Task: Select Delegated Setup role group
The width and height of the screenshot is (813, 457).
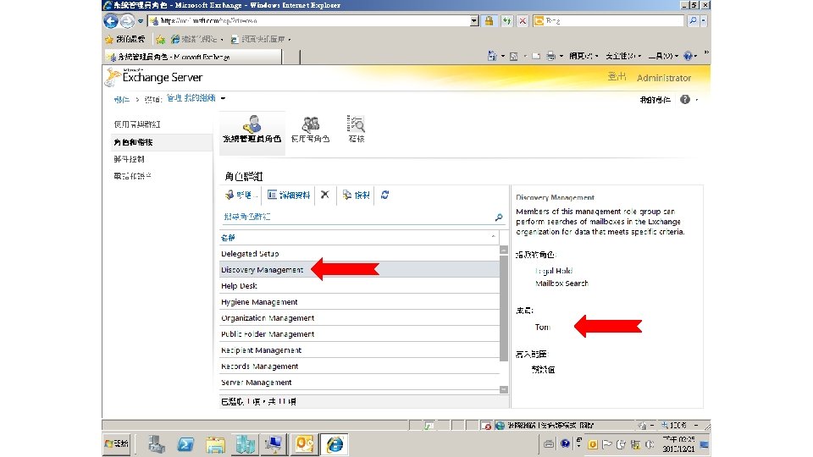Action: (x=359, y=253)
